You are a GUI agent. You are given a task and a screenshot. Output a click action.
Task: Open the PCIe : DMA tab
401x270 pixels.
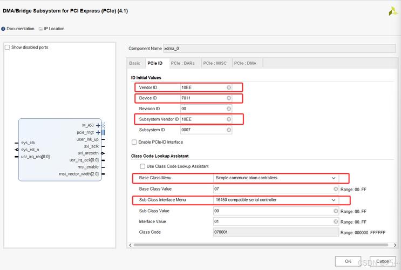tap(245, 63)
